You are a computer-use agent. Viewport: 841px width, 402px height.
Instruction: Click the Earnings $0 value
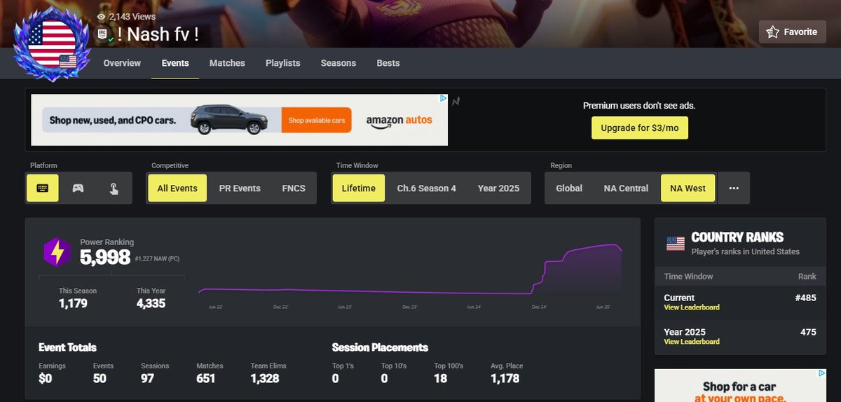pyautogui.click(x=46, y=378)
